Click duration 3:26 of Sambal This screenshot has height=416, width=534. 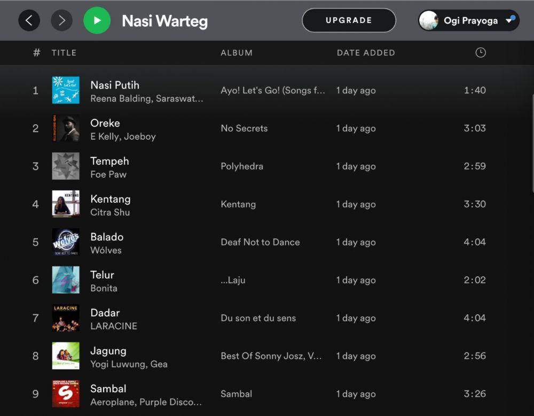click(x=475, y=394)
